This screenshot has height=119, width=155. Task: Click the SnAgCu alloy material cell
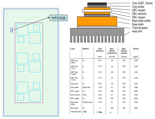[87, 102]
